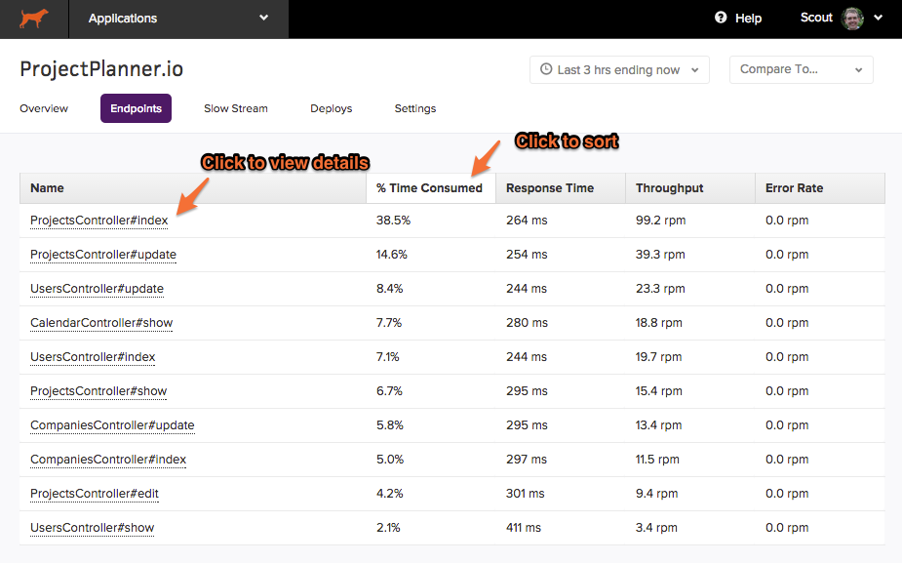
Task: Click the 14.6% time consumed value
Action: click(392, 255)
